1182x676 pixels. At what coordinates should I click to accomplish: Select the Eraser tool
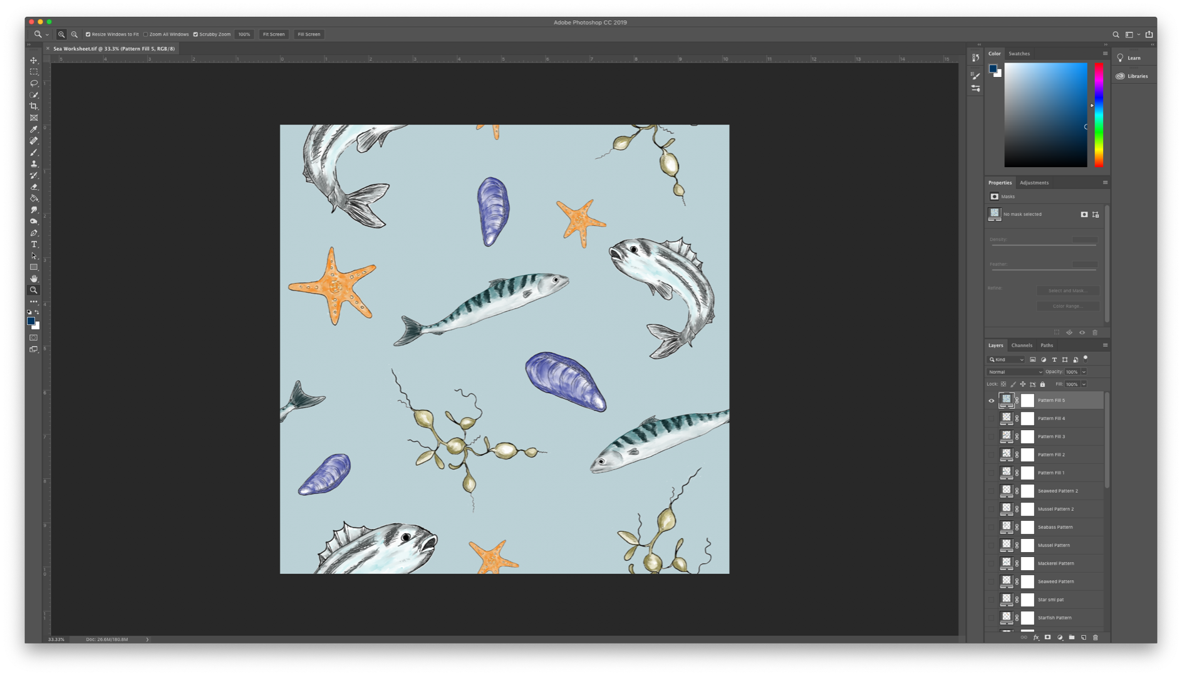point(34,187)
